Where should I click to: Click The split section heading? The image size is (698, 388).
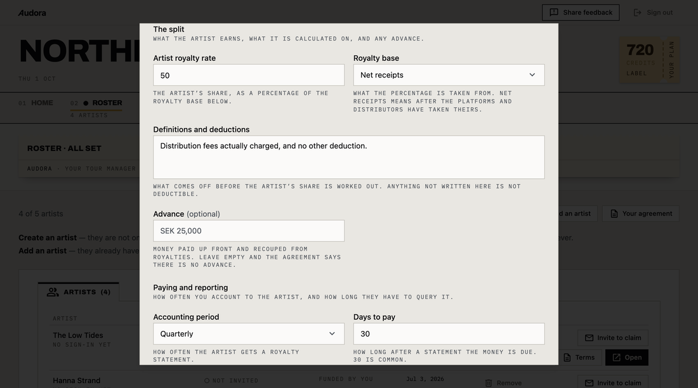169,29
